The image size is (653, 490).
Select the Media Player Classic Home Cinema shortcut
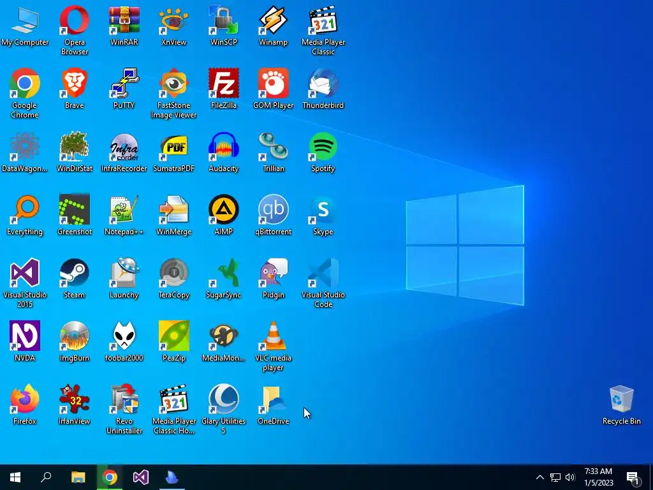coord(173,409)
